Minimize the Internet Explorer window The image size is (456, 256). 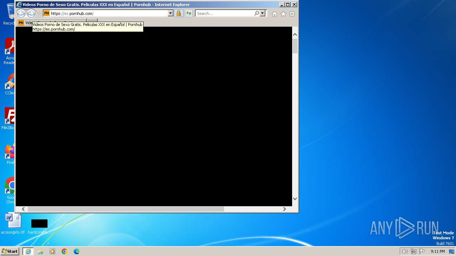point(282,5)
